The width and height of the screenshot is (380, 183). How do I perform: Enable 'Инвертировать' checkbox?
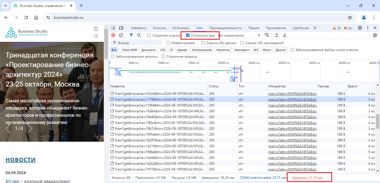pyautogui.click(x=168, y=43)
